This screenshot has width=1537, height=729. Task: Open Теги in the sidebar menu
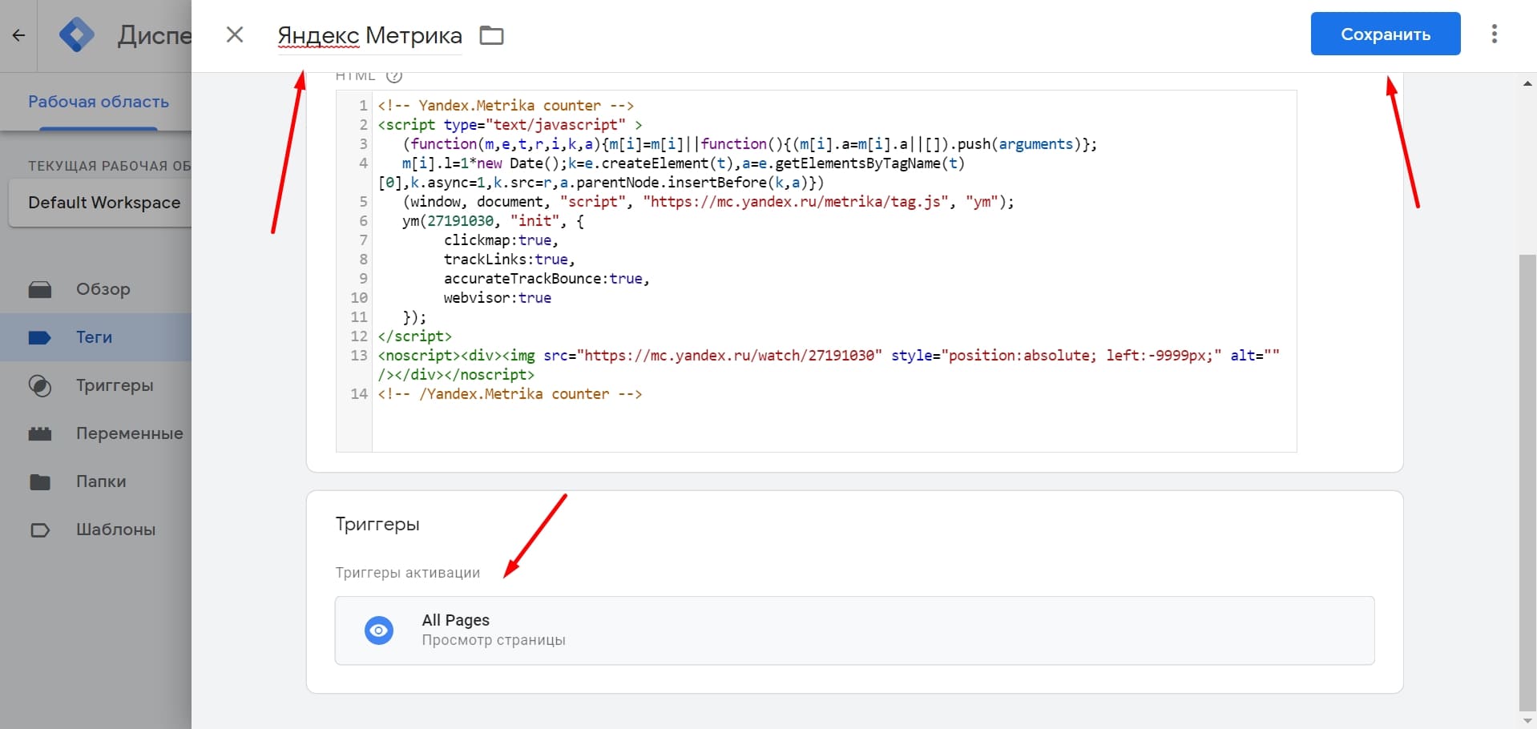(x=96, y=337)
